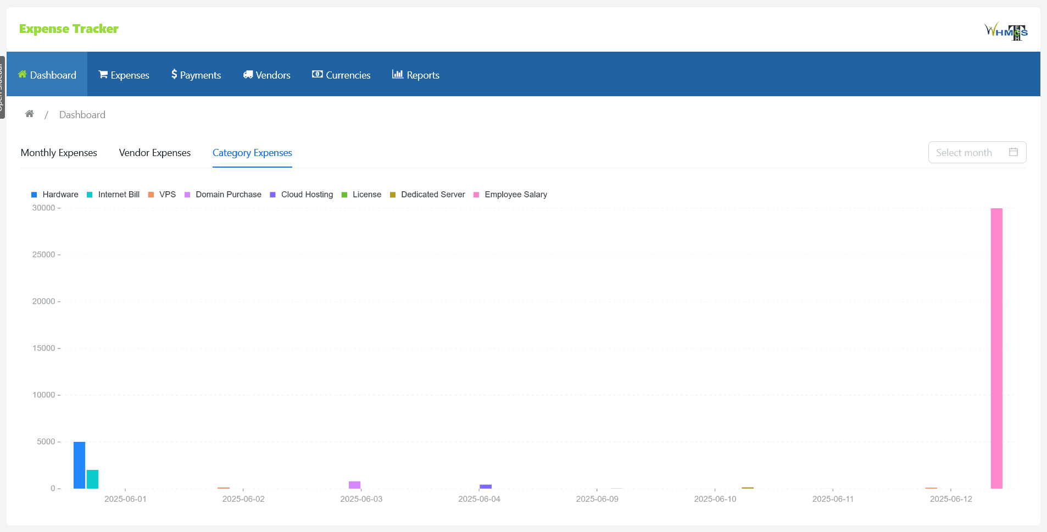1047x532 pixels.
Task: Click the bar chart icon beside Reports
Action: click(x=397, y=74)
